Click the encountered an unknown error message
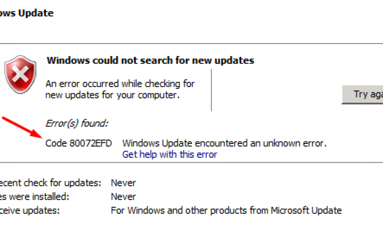383x231 pixels. coord(224,143)
